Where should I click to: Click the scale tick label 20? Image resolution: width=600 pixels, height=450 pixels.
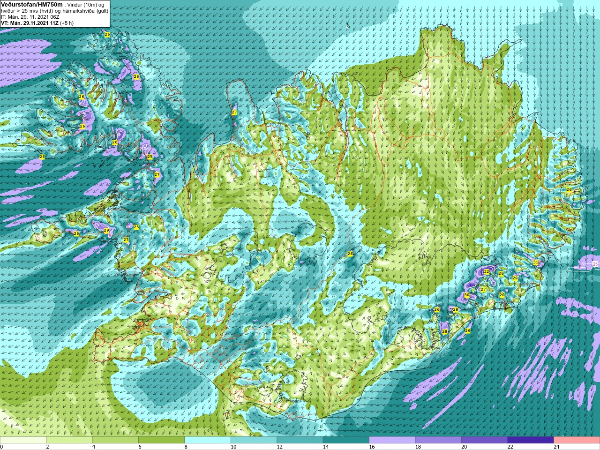click(x=465, y=447)
